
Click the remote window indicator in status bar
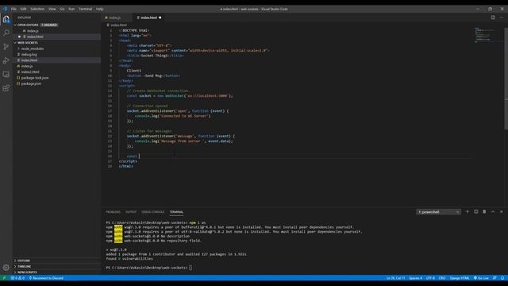(x=4, y=278)
